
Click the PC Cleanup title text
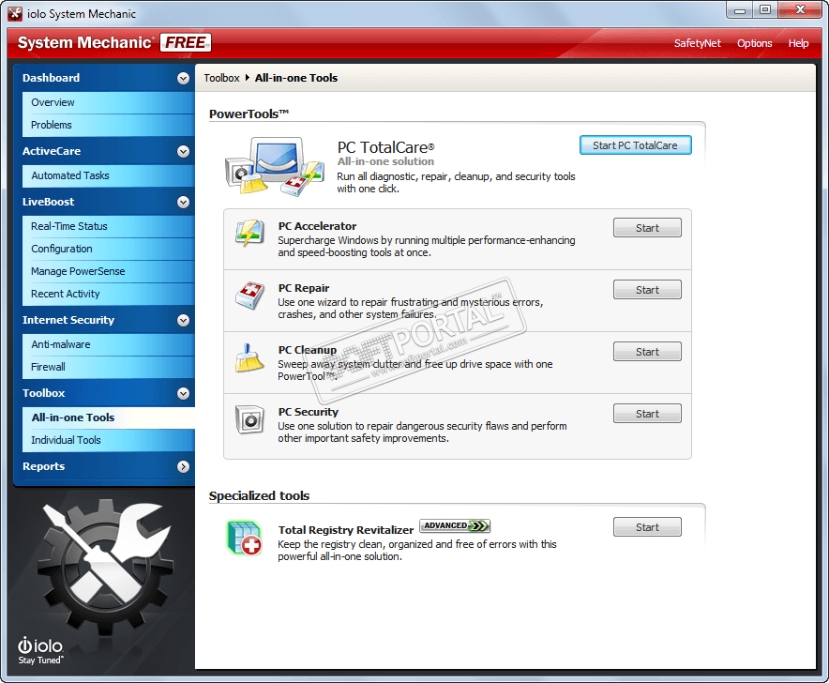click(308, 350)
